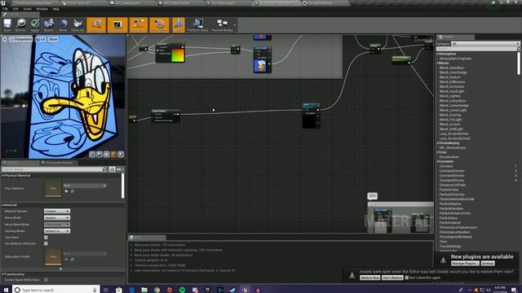Image resolution: width=522 pixels, height=293 pixels.
Task: Expand the toolbar overflow arrow after Preview Nodes
Action: coord(235,25)
